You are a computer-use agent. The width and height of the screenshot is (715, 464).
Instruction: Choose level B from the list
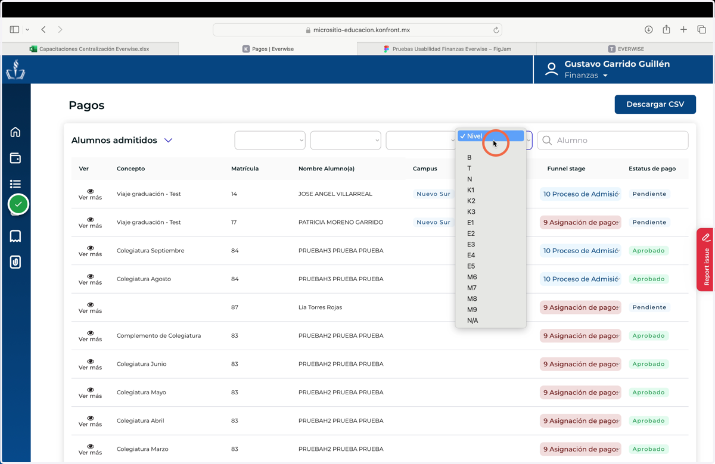491,157
